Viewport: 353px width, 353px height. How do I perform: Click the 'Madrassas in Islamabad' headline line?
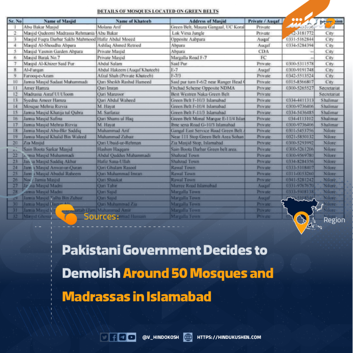click(137, 296)
